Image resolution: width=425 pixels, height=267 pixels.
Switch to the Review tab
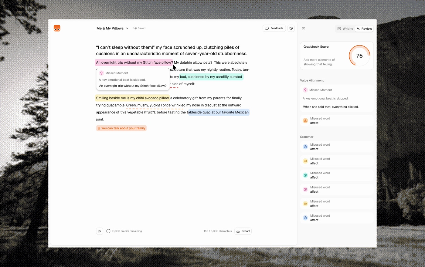(364, 29)
